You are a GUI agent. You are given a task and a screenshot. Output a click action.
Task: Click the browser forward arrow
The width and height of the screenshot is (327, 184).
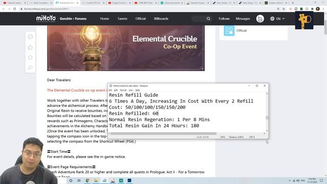(9, 9)
